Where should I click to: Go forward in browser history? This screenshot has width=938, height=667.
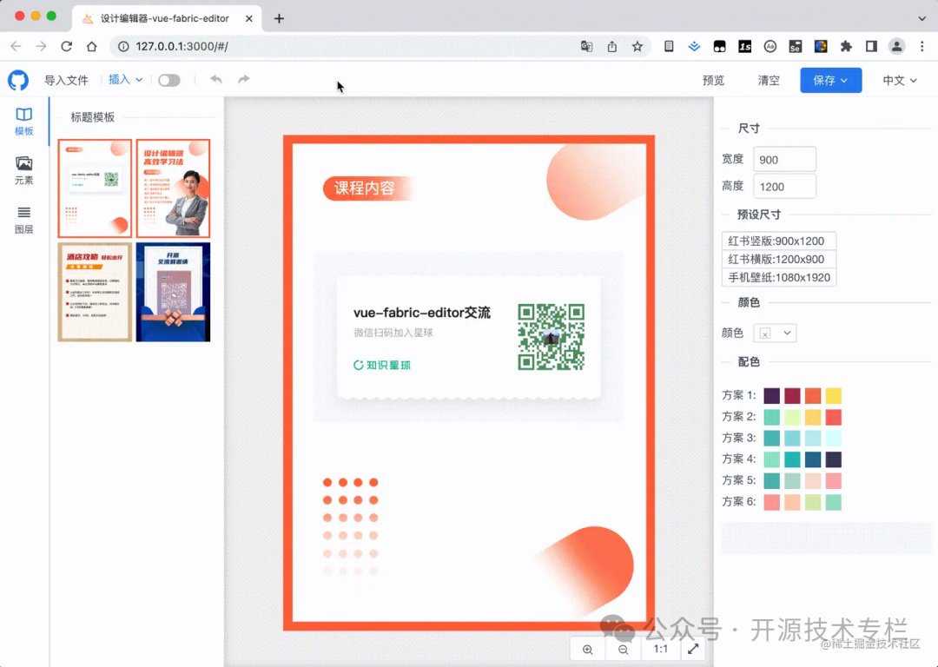(x=41, y=46)
